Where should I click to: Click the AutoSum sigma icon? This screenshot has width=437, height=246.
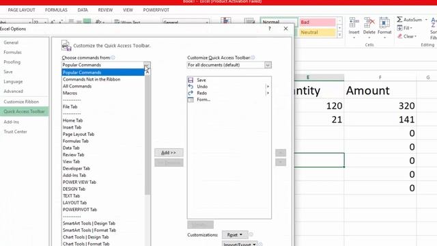(399, 20)
